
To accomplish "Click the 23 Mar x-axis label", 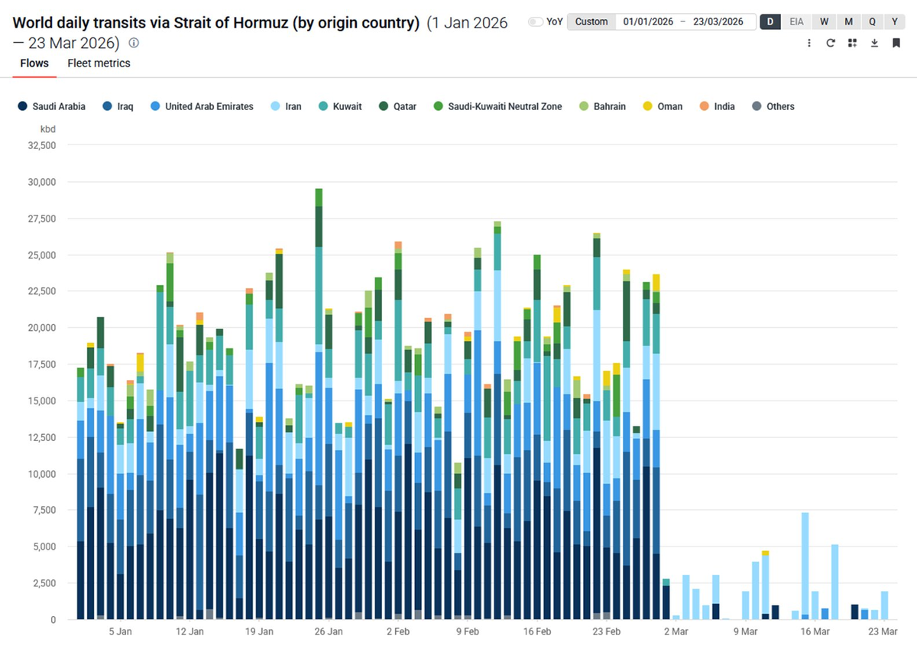I will pyautogui.click(x=884, y=632).
